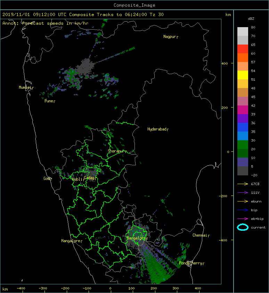
Task: Click the eburn arrow symbol in legend
Action: pyautogui.click(x=243, y=201)
